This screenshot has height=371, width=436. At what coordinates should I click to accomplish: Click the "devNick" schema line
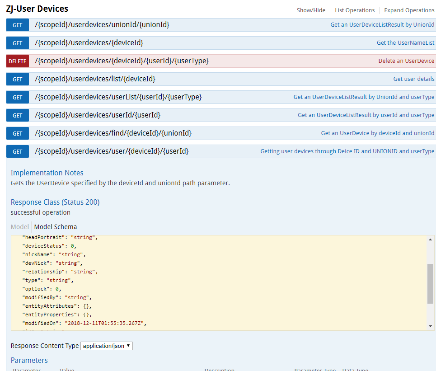(52, 263)
